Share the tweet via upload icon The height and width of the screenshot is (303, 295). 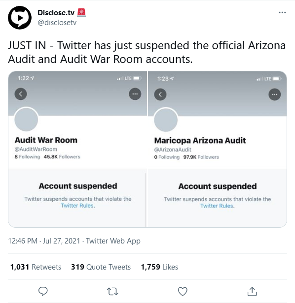coord(252,291)
